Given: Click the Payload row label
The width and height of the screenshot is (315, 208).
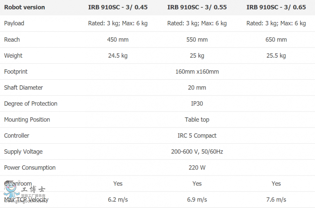Looking at the screenshot, I should (14, 23).
